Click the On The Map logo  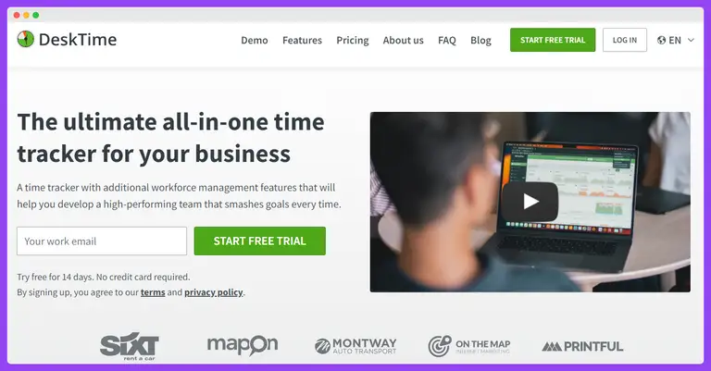click(x=469, y=346)
